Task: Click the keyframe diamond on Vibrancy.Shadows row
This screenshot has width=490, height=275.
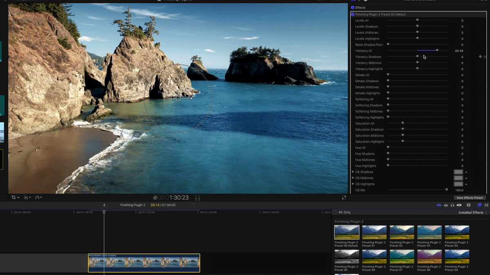Action: pyautogui.click(x=480, y=57)
